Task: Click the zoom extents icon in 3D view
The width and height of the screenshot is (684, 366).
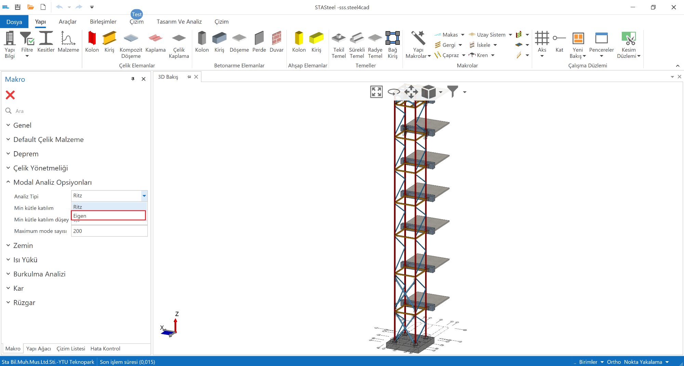Action: pos(376,92)
